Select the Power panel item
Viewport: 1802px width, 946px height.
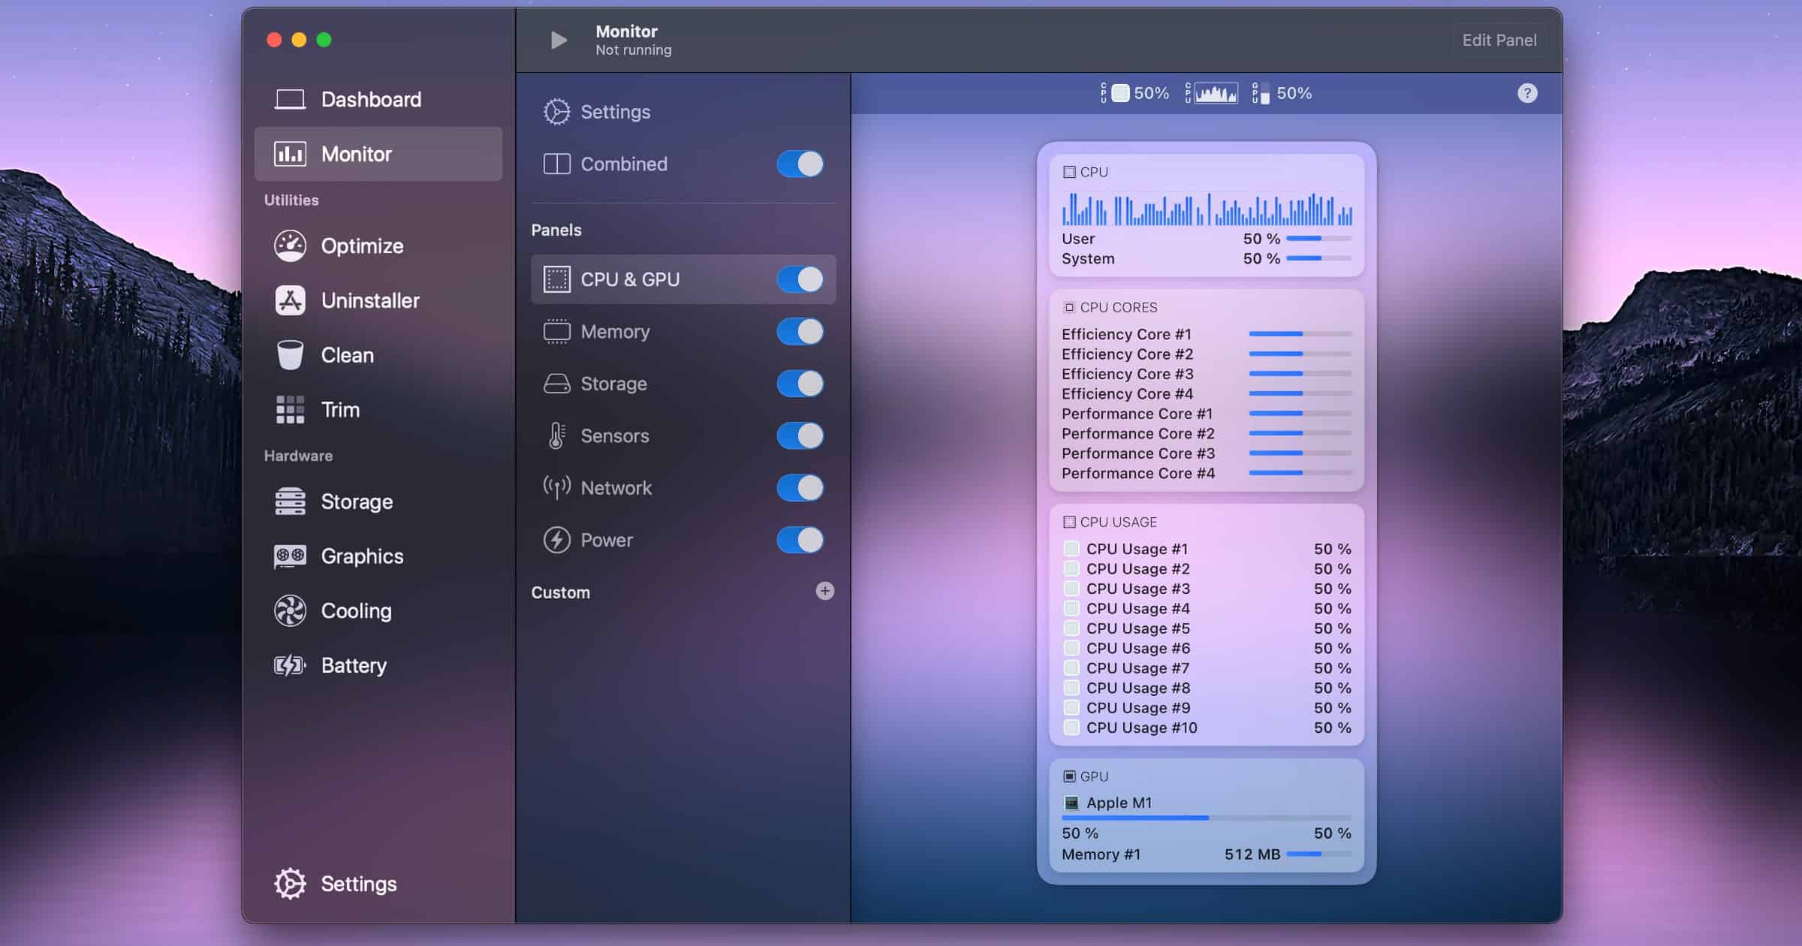[x=606, y=541]
